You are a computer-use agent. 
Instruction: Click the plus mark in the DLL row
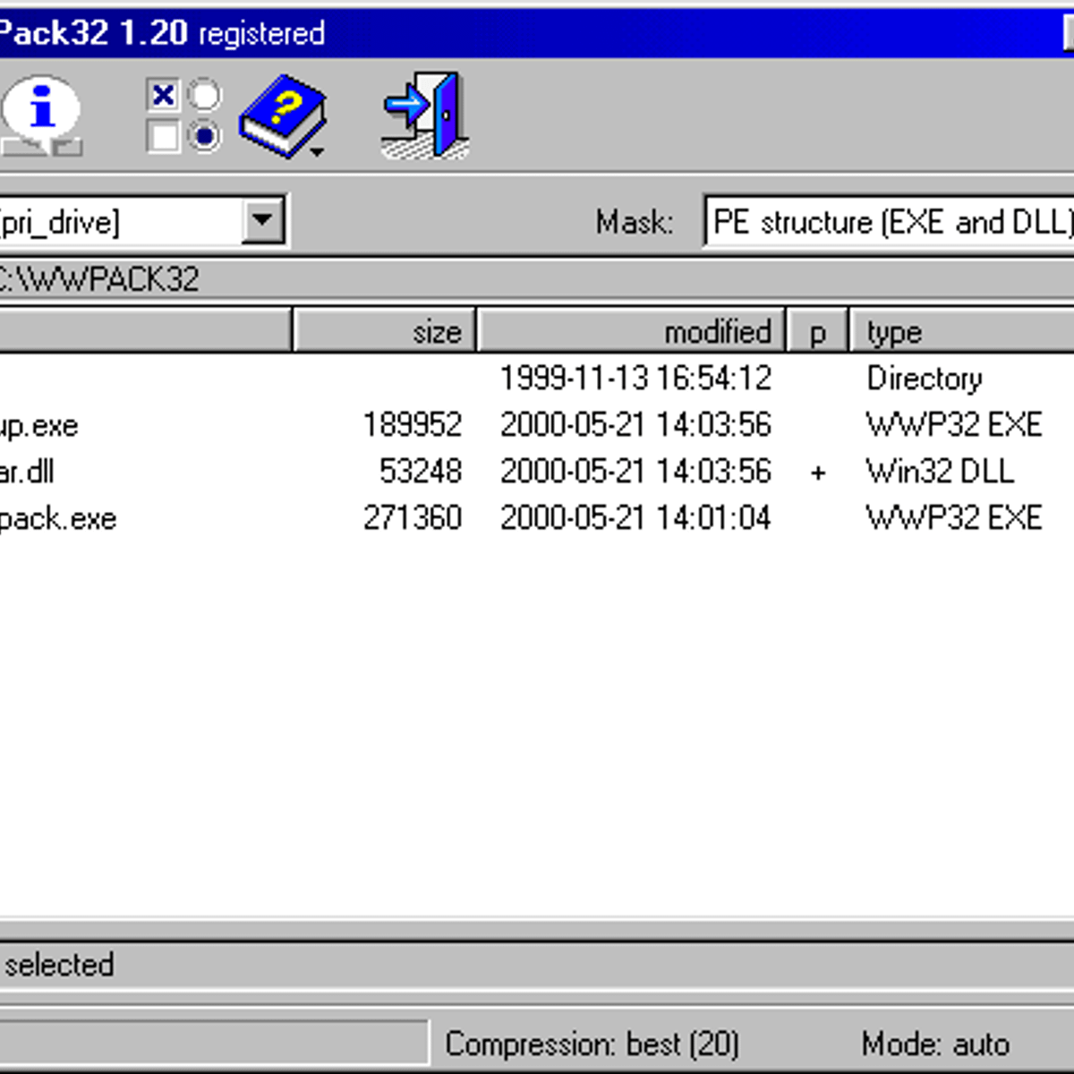tap(817, 473)
